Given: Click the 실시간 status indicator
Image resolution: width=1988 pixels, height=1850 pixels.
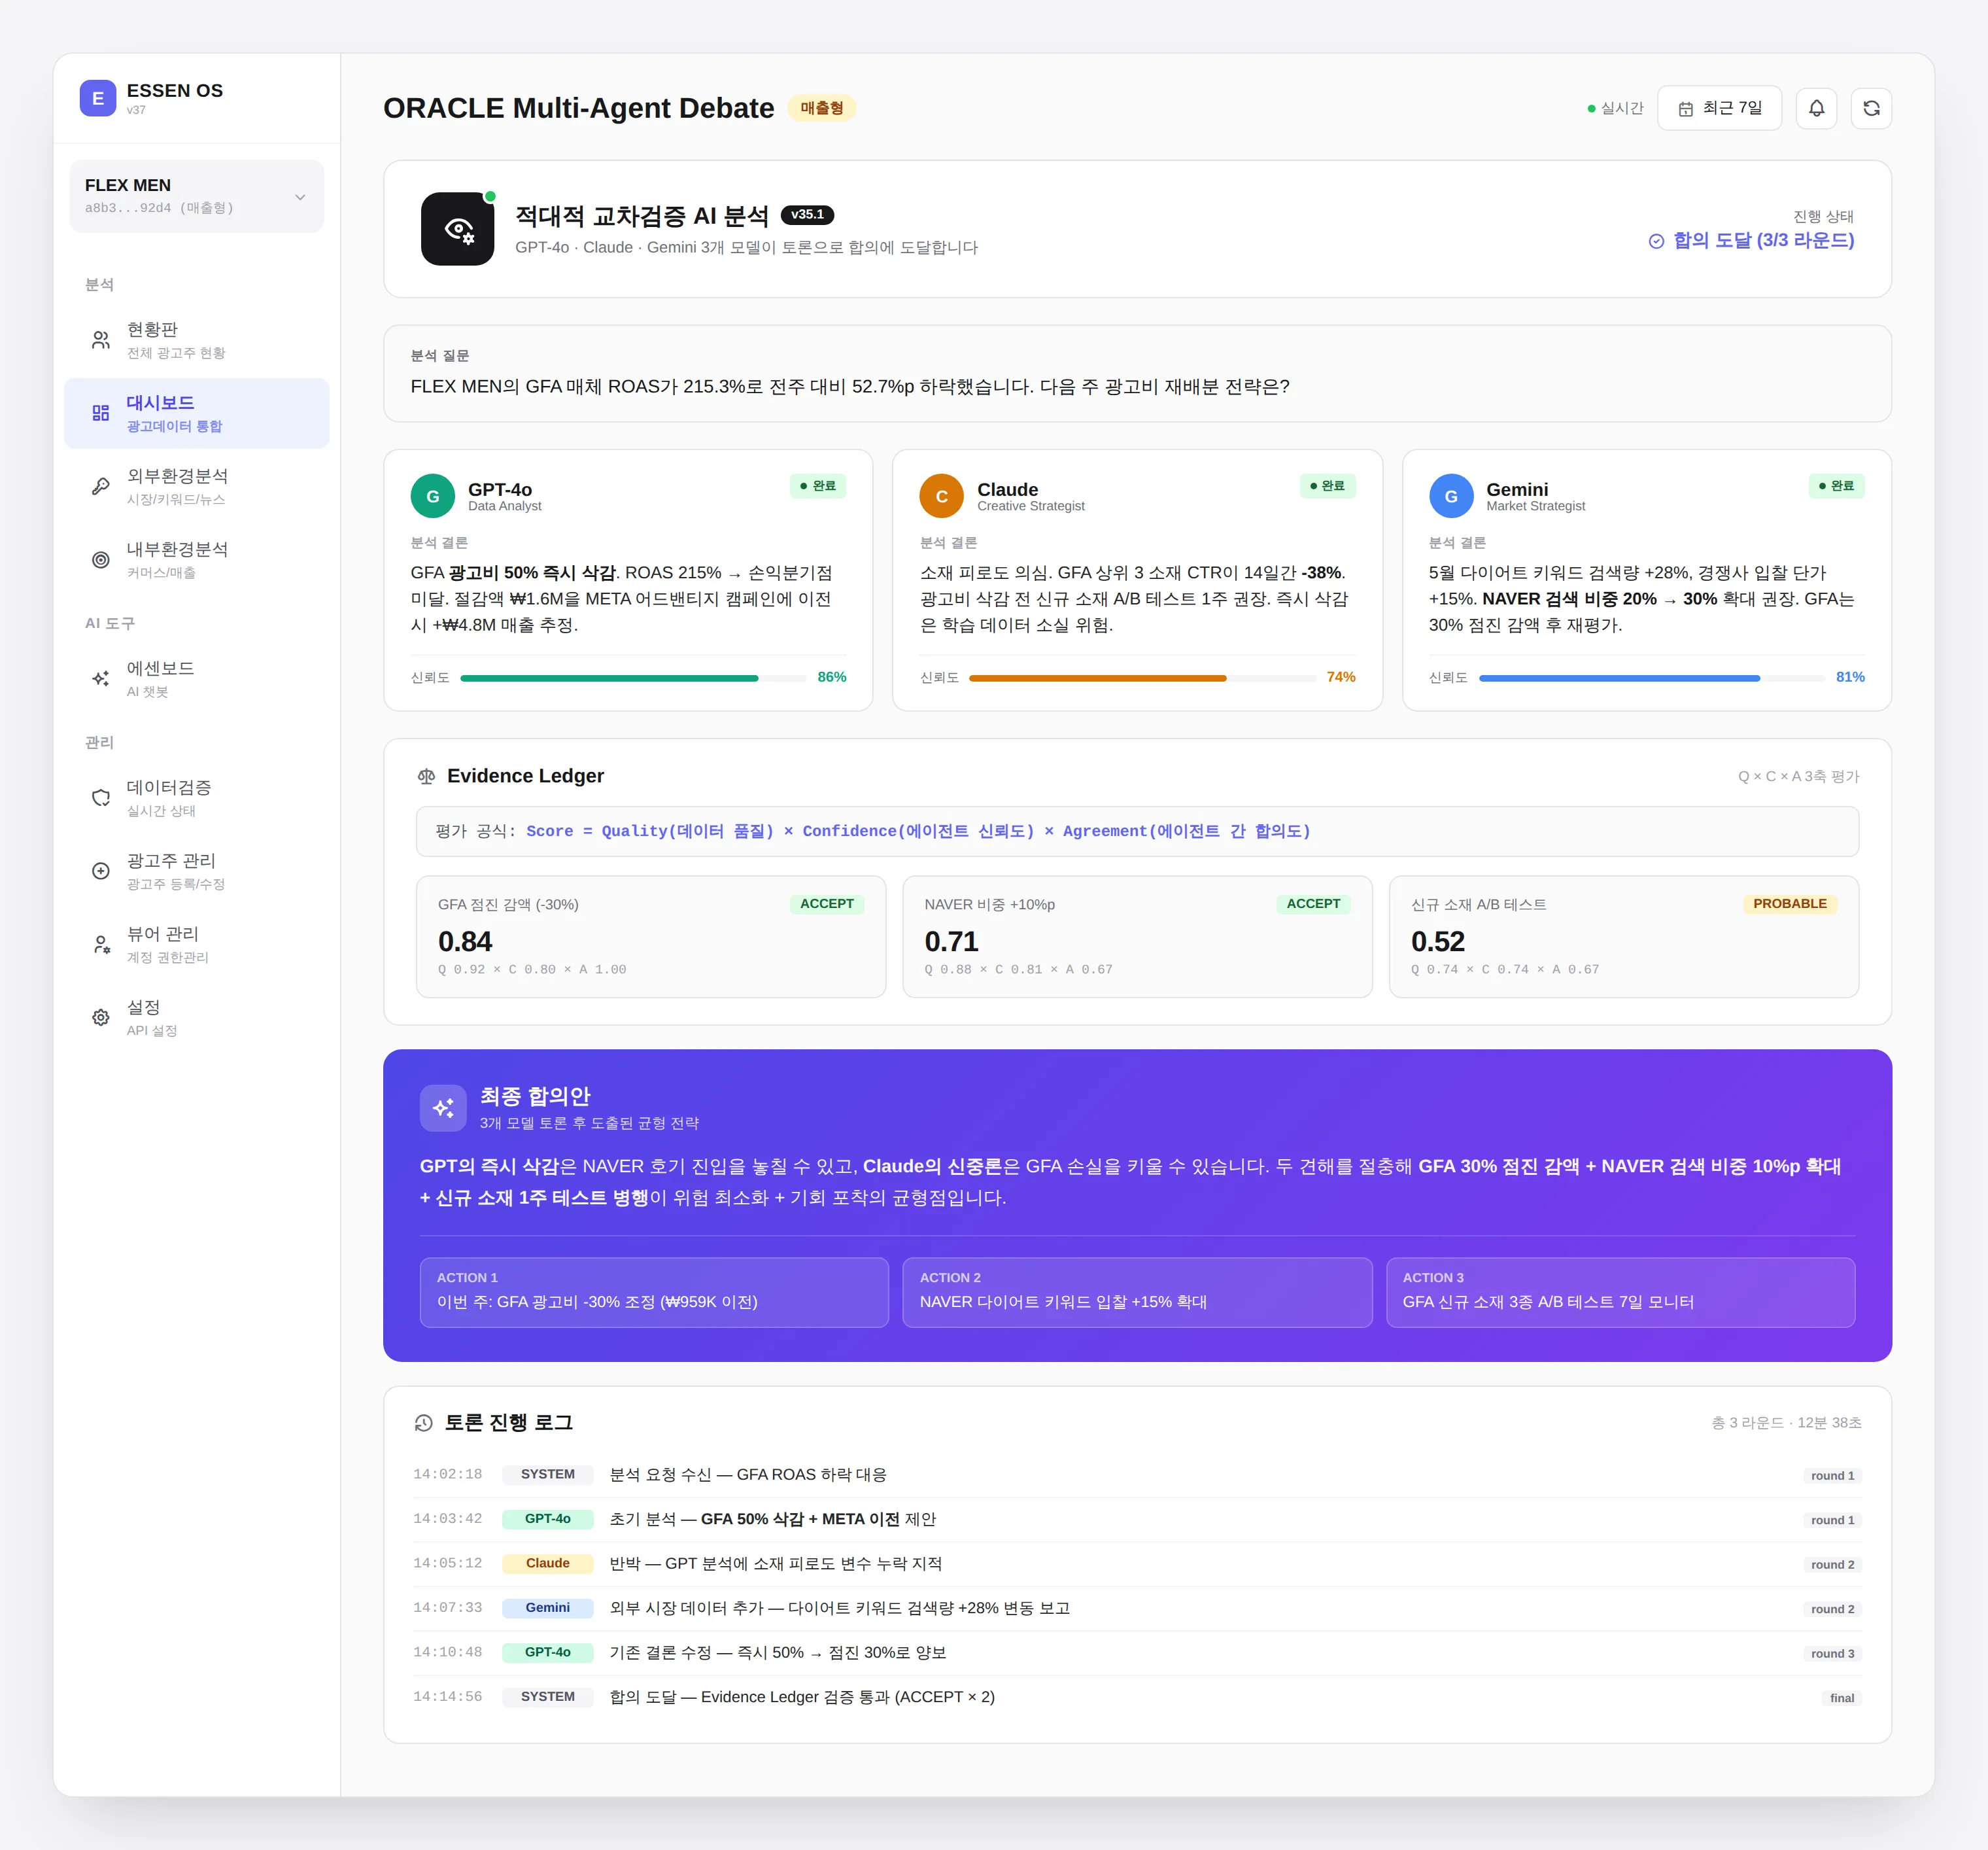Looking at the screenshot, I should pyautogui.click(x=1615, y=108).
